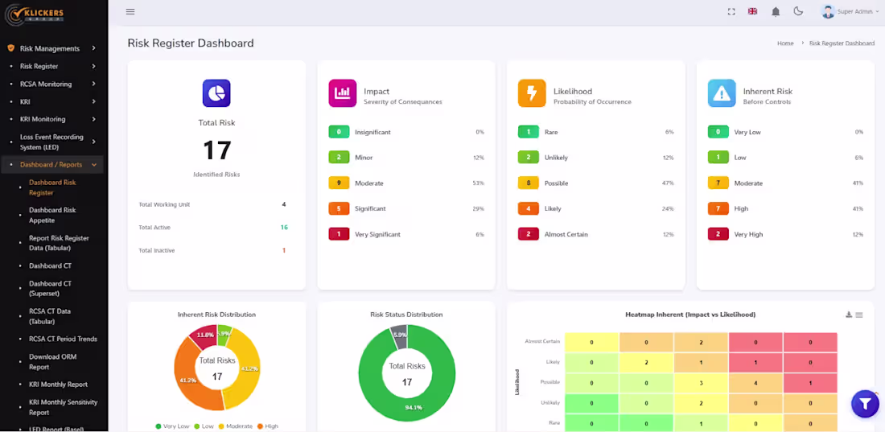
Task: Enter fullscreen mode via top-bar icon
Action: [x=731, y=11]
